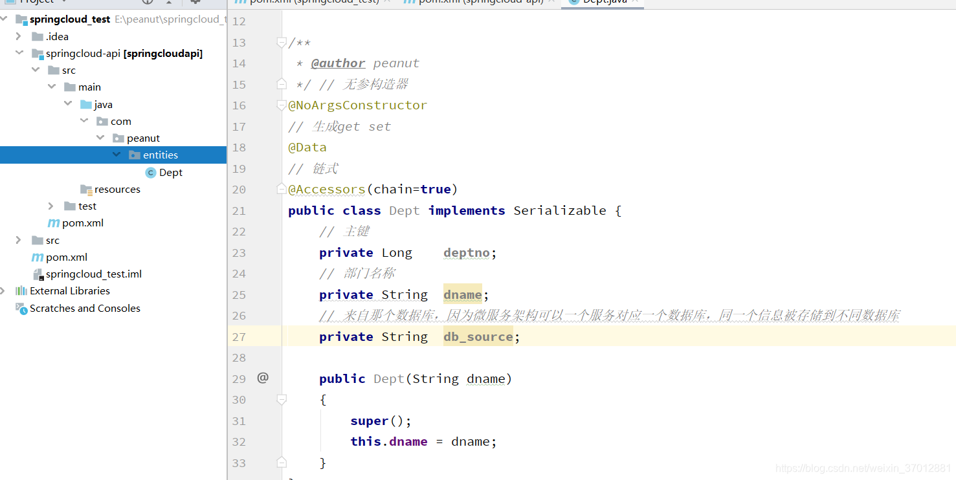Select External Libraries label

(x=70, y=290)
